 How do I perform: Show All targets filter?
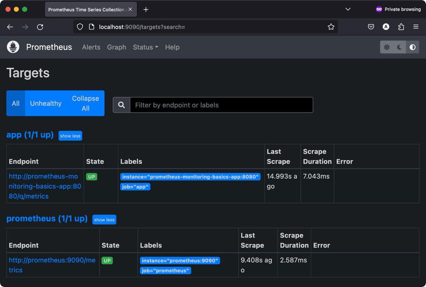click(x=16, y=103)
